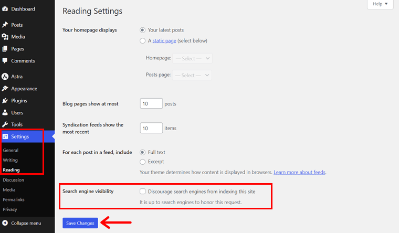Click the Astra logo icon
This screenshot has width=399, height=233.
click(x=5, y=76)
